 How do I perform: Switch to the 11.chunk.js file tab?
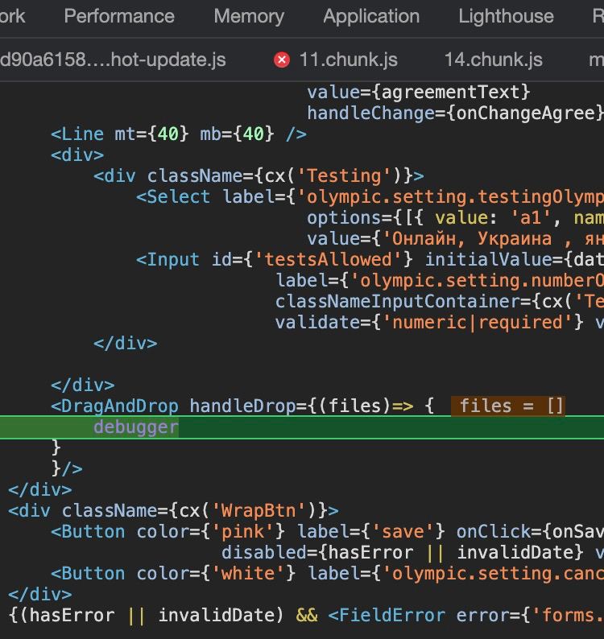(x=348, y=60)
